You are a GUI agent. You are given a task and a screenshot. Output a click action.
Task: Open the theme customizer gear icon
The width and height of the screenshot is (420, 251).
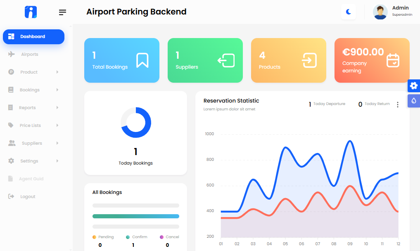[413, 86]
